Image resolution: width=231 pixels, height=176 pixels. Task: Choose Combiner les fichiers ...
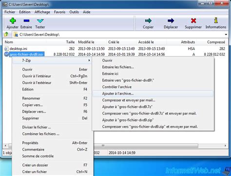coord(52,134)
